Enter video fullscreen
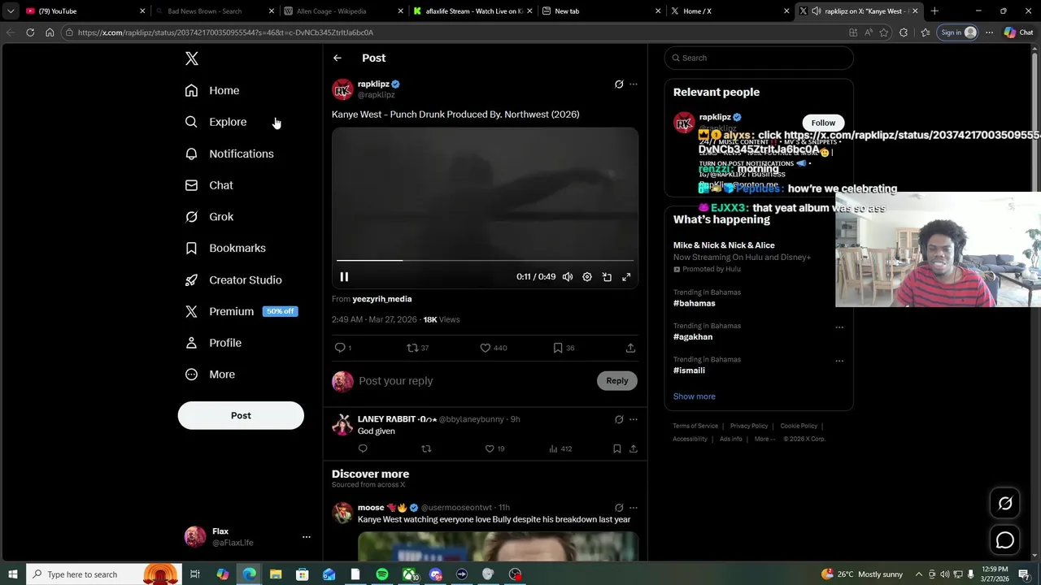This screenshot has width=1041, height=585. (x=626, y=277)
